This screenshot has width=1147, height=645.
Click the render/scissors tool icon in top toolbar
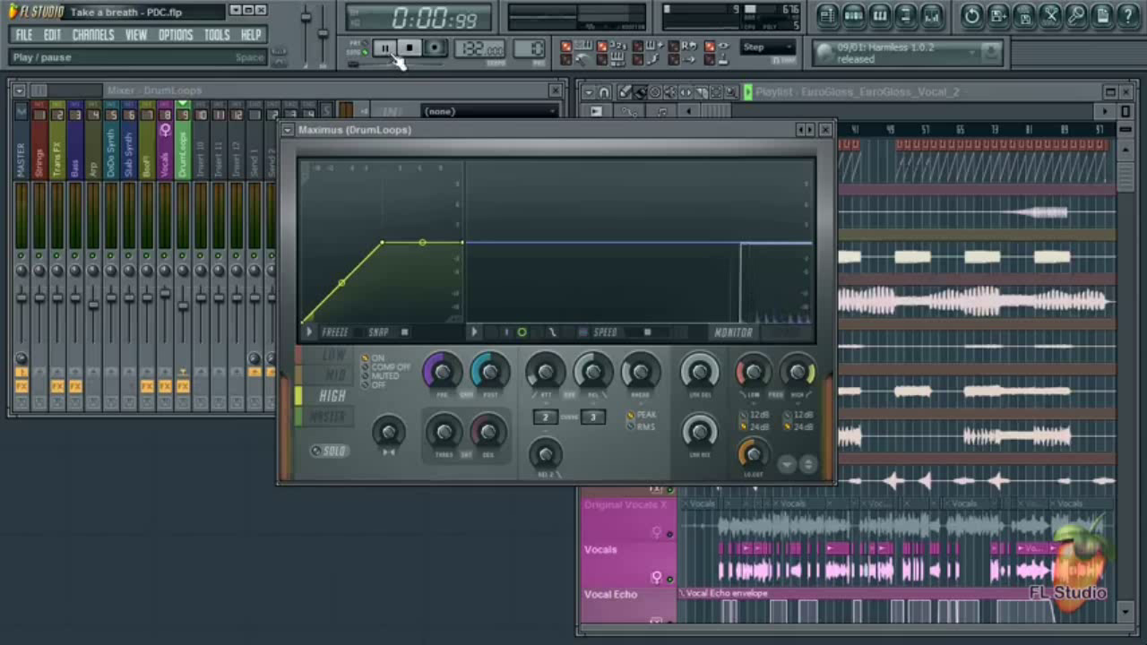1050,15
